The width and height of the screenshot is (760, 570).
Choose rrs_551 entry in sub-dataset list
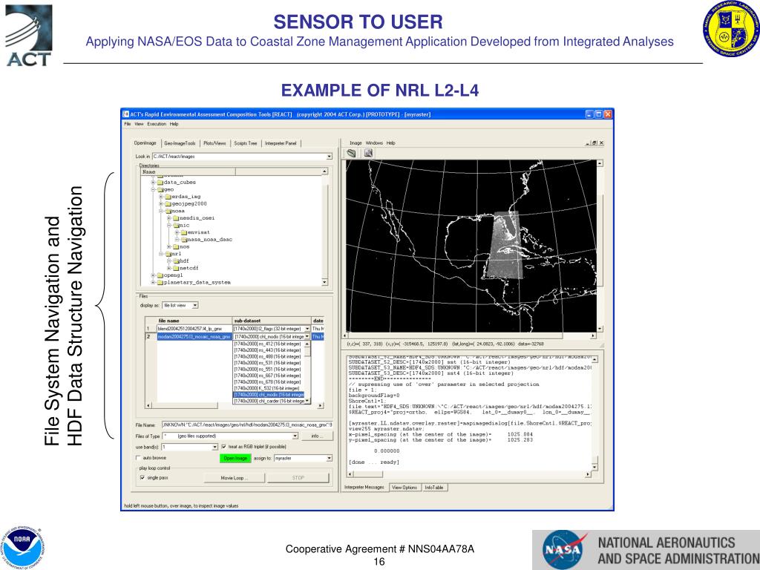pyautogui.click(x=268, y=370)
